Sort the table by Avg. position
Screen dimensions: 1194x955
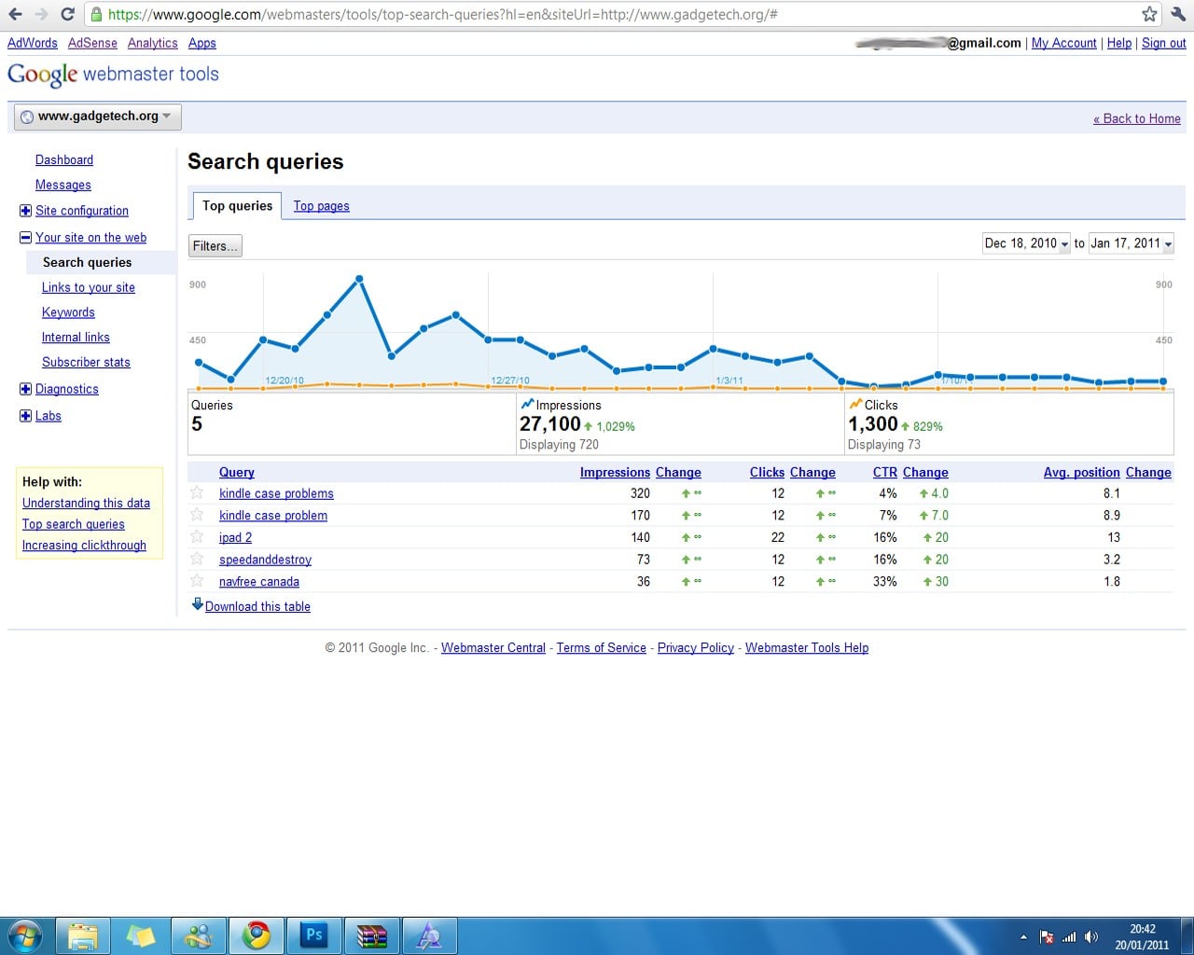(x=1082, y=473)
